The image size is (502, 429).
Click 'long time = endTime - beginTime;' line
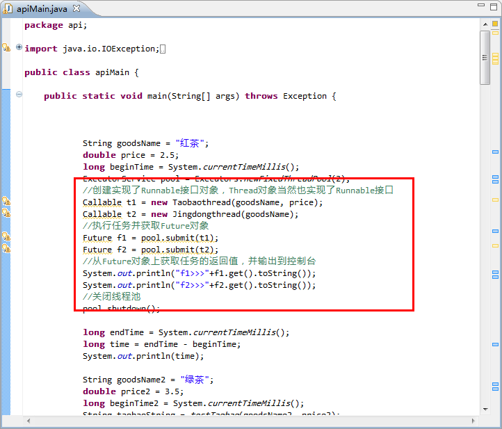coord(162,344)
